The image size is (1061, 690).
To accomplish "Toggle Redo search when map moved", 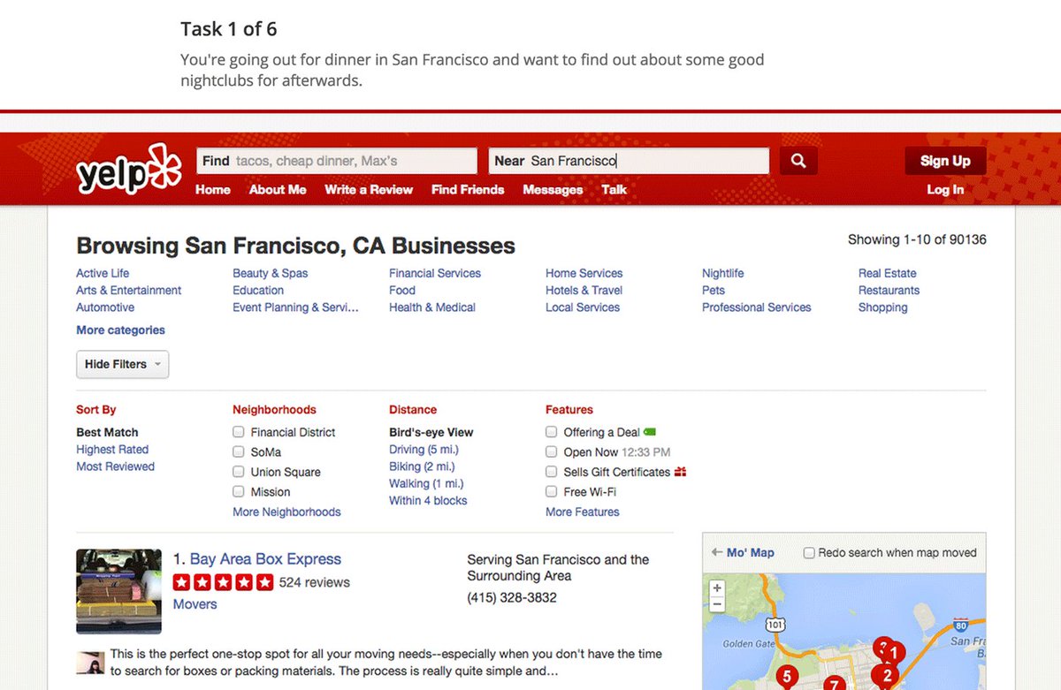I will tap(808, 553).
